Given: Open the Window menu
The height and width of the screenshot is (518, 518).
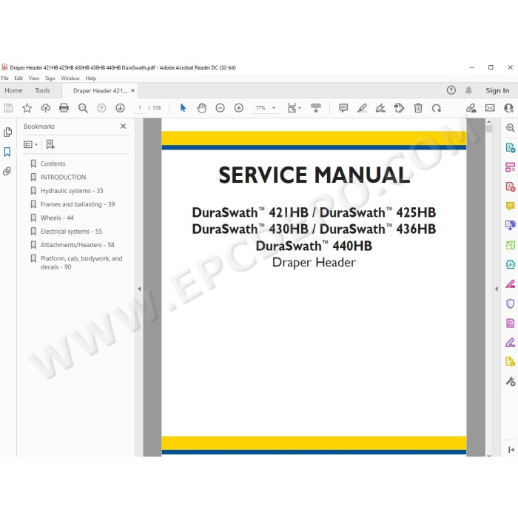Looking at the screenshot, I should pos(70,78).
